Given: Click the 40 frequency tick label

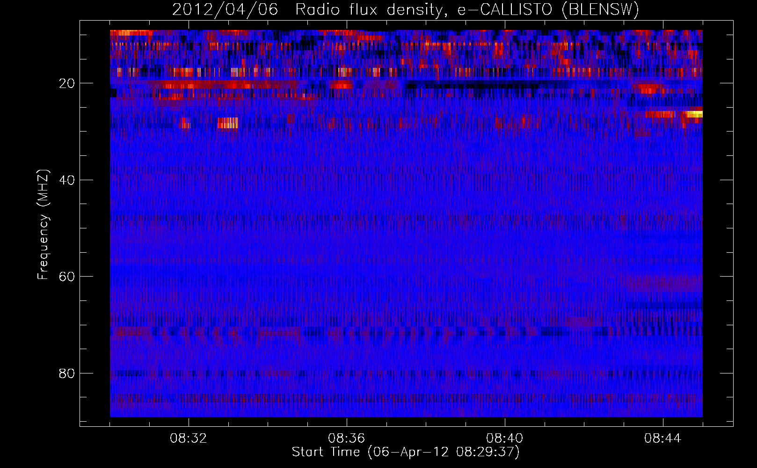Looking at the screenshot, I should pos(67,180).
